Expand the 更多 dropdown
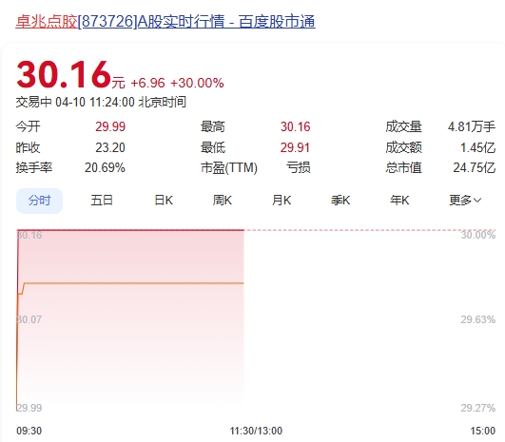Viewport: 505px width, 442px height. pyautogui.click(x=465, y=201)
